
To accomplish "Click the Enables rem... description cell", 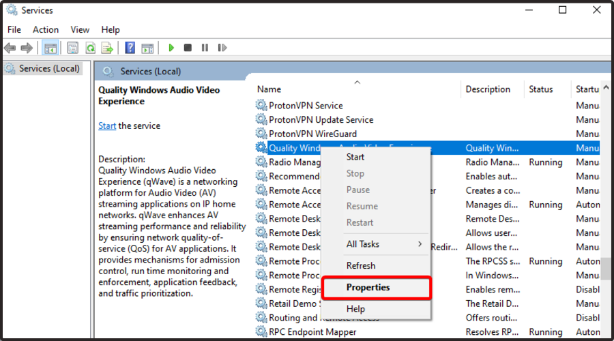I will pyautogui.click(x=493, y=289).
